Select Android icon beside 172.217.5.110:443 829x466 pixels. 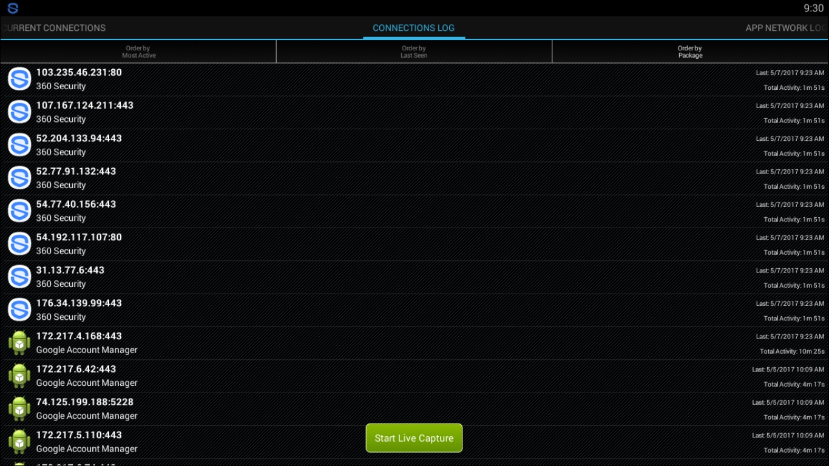point(19,442)
